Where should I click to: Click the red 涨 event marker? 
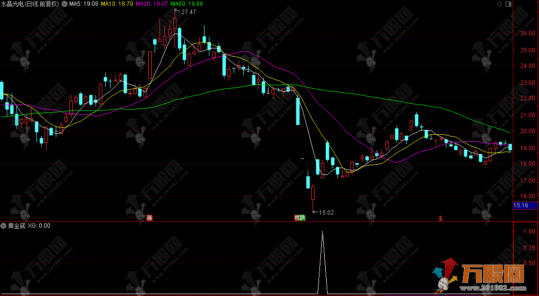pos(149,218)
